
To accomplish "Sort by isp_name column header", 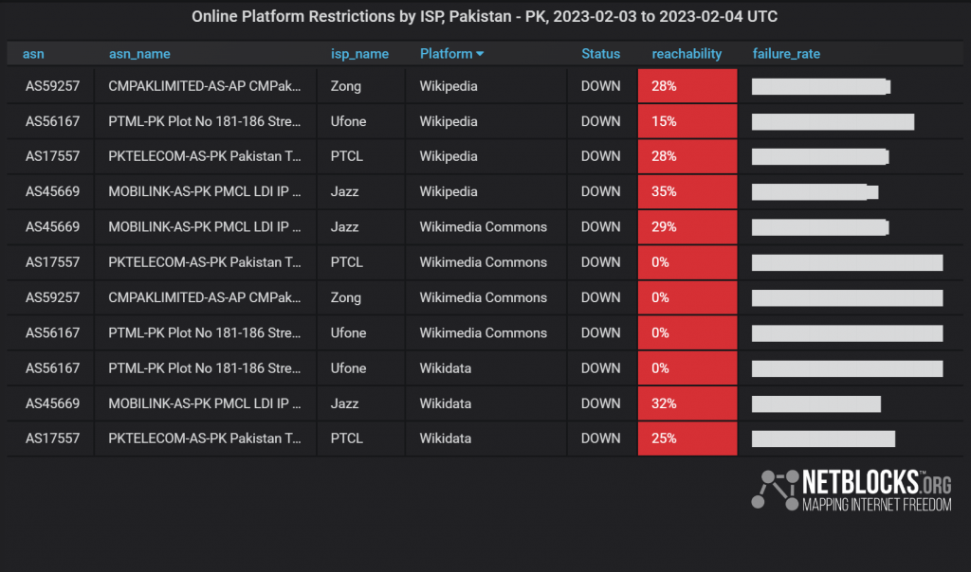I will (x=359, y=54).
